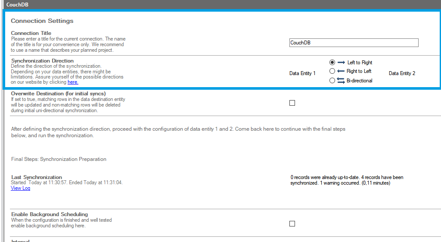Click the Data Entity 1 label
Image resolution: width=441 pixels, height=242 pixels.
coord(302,73)
